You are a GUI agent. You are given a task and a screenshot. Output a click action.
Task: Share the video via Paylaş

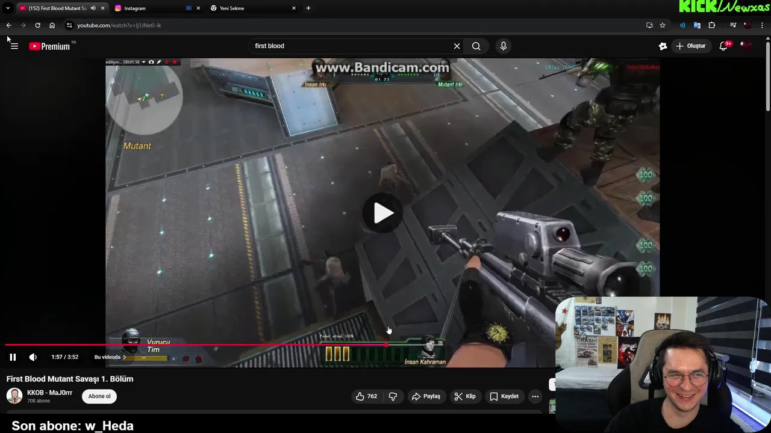pyautogui.click(x=426, y=396)
